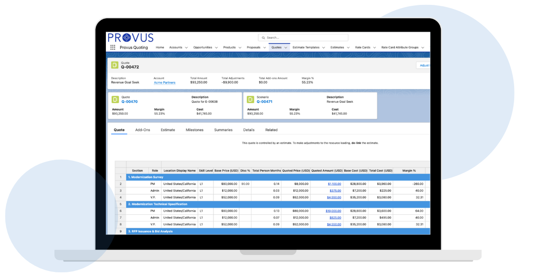Click the search magnifier icon
This screenshot has width=536, height=279.
264,38
